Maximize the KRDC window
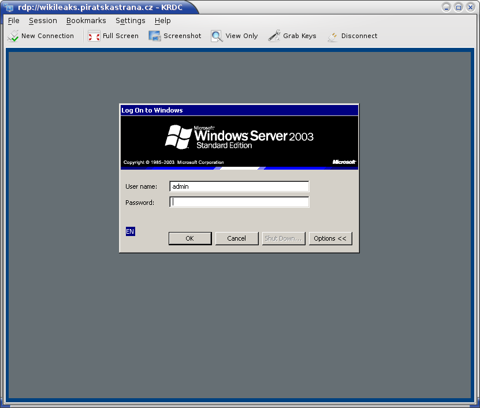This screenshot has width=480, height=408. click(x=458, y=7)
